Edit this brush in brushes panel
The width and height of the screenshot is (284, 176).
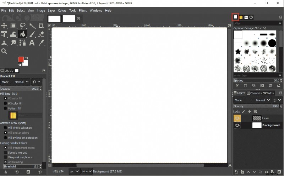click(x=237, y=86)
